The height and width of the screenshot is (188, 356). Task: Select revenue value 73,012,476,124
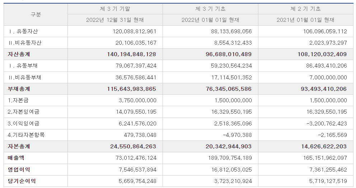click(x=136, y=158)
